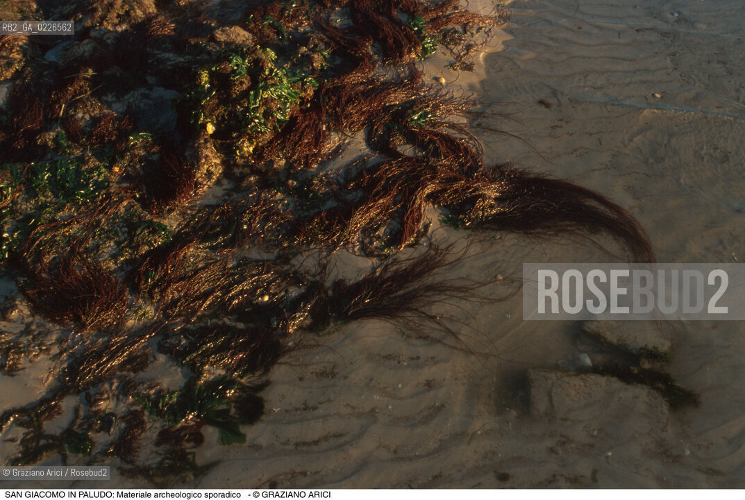Click the small pale pebble above the flat stone
Screen dimensions: 745x500
[582, 360]
